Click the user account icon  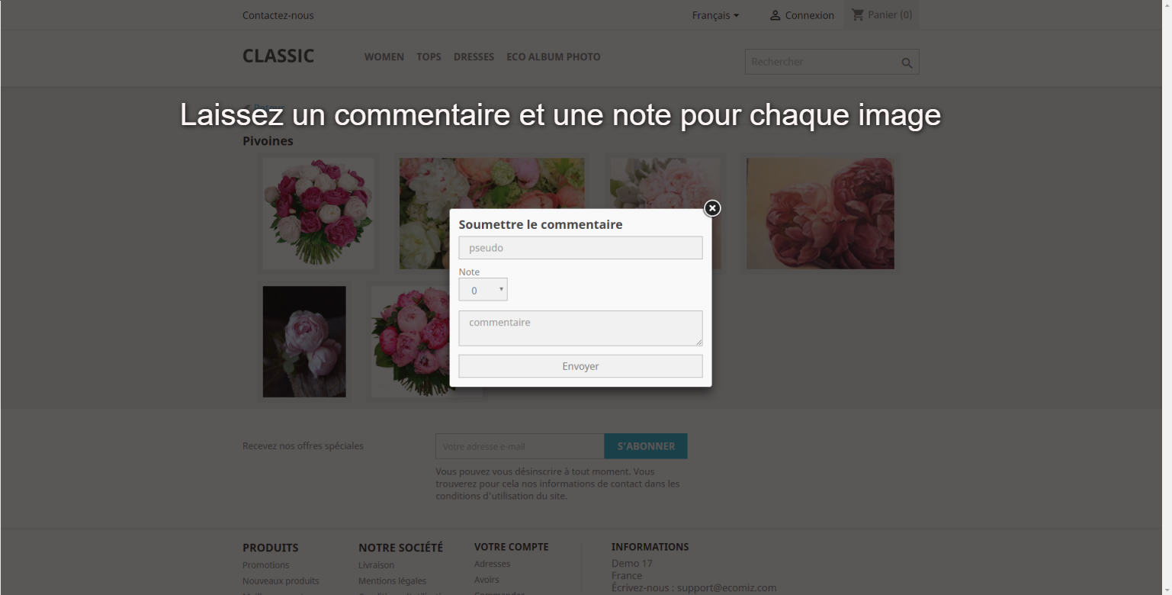(775, 15)
